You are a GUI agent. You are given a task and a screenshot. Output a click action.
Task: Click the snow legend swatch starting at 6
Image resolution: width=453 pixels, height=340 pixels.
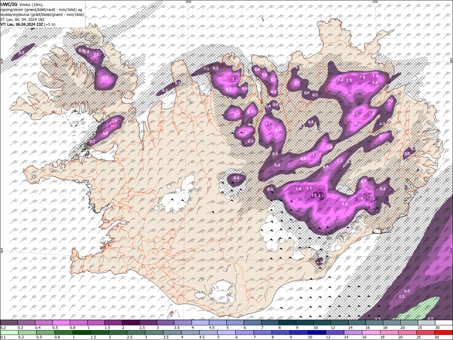[252, 323]
